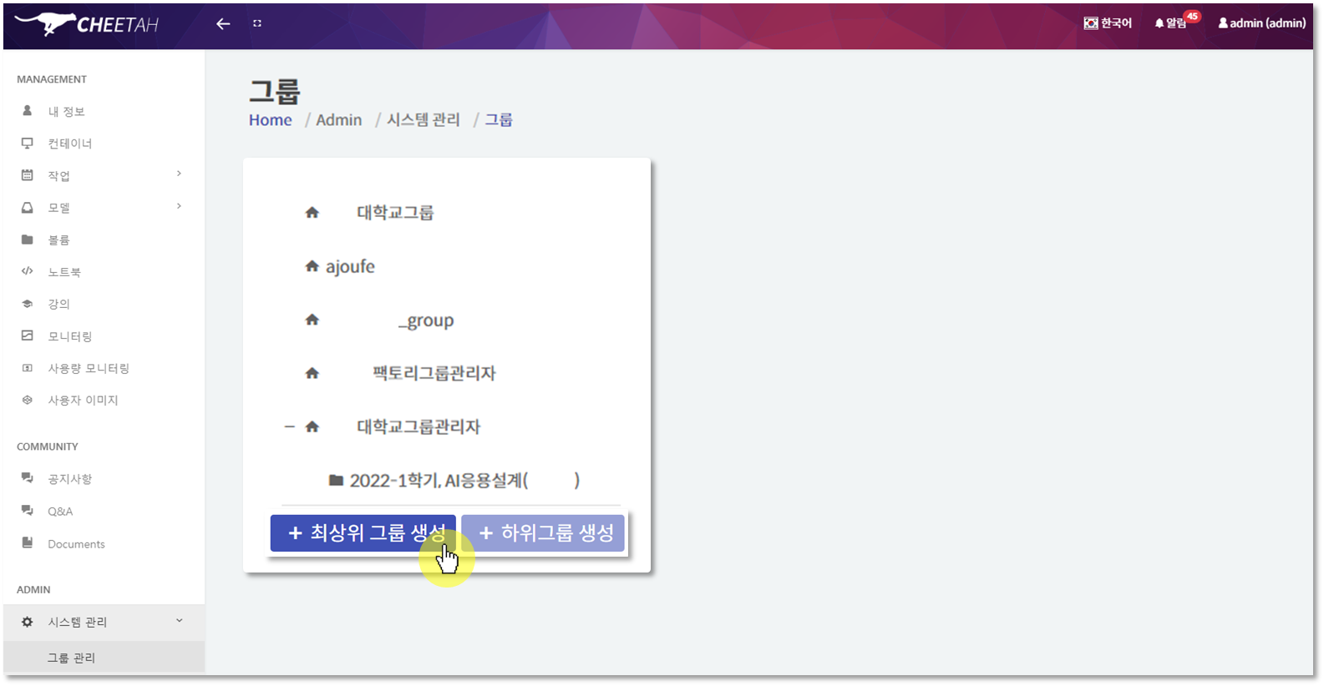This screenshot has height=686, width=1324.
Task: Collapse 대학교그룹관리자 with minus toggle
Action: 289,426
